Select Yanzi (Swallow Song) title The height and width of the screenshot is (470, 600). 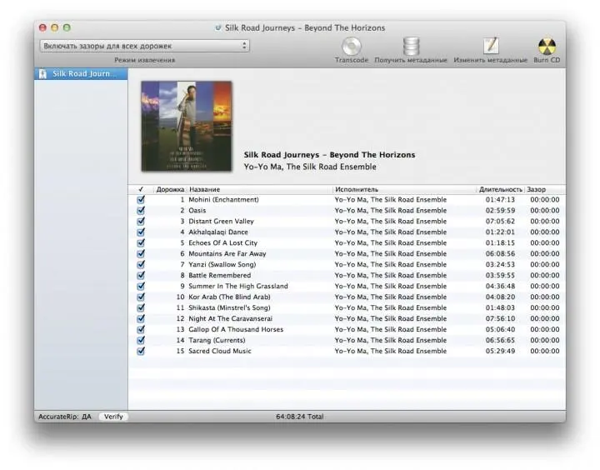[222, 264]
